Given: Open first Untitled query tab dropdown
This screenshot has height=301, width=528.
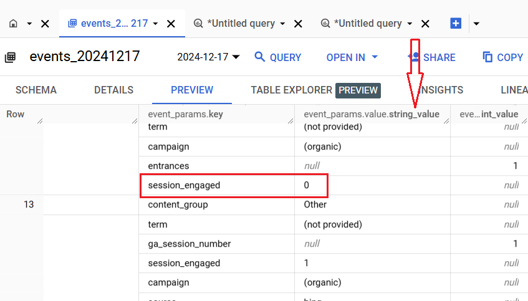Looking at the screenshot, I should point(282,24).
